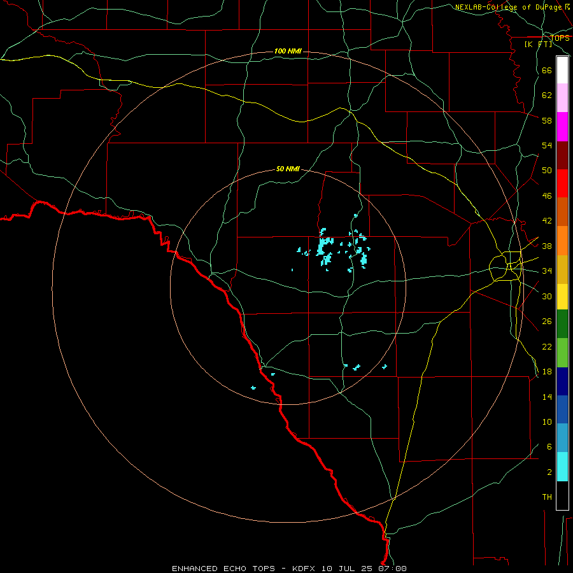Click the burnt-orange legend swatch below red

point(562,212)
